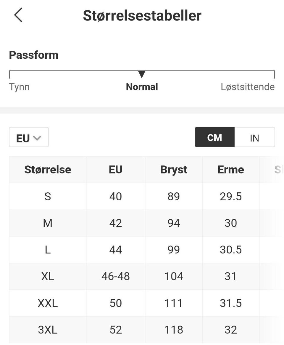Select the size XXL row
284x345 pixels.
48,303
